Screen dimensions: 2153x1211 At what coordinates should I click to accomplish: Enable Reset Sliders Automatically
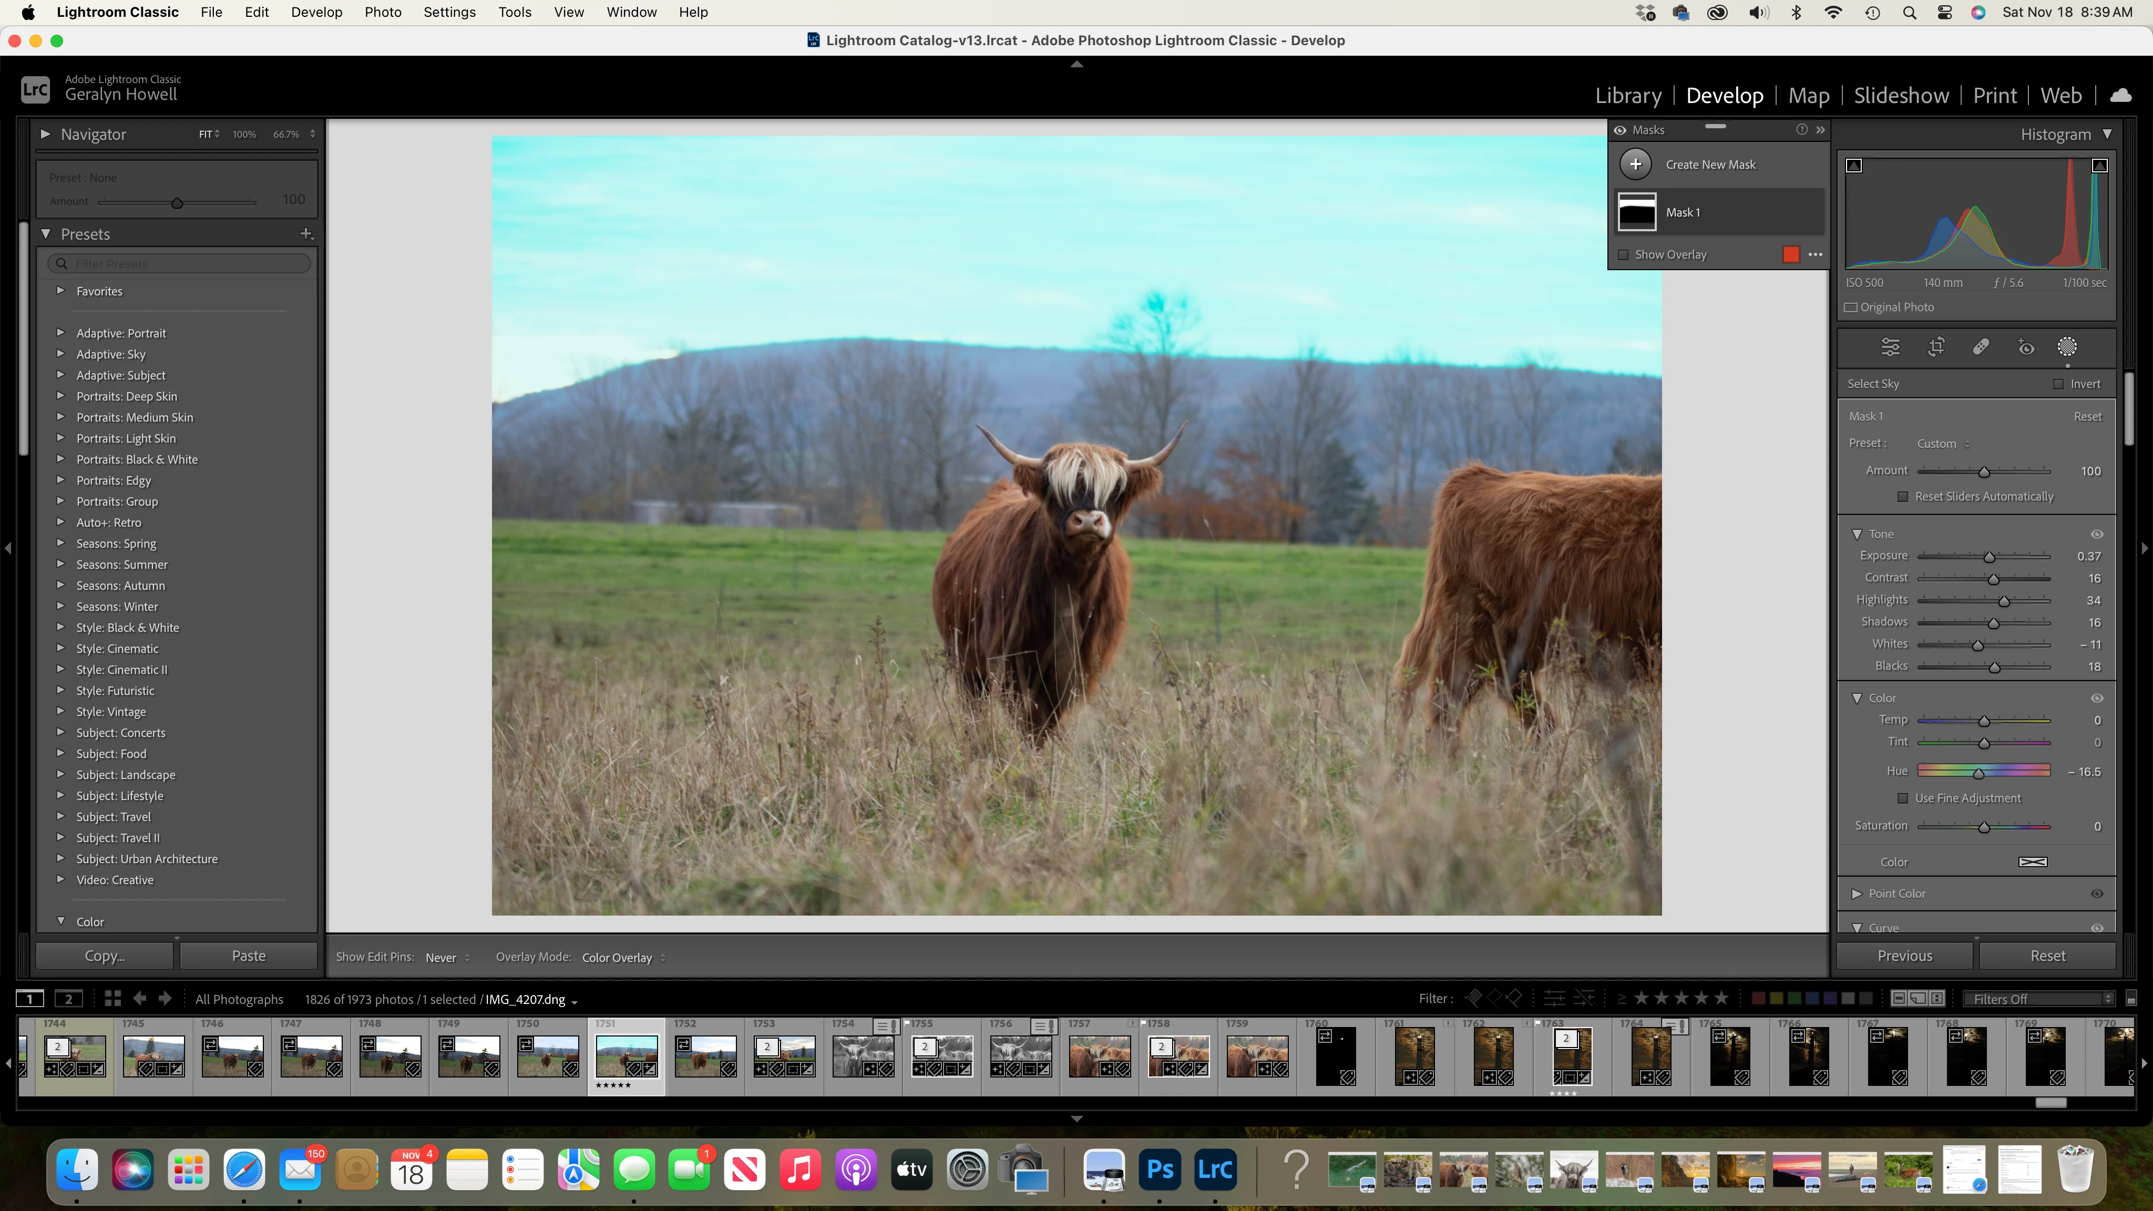pos(1903,496)
